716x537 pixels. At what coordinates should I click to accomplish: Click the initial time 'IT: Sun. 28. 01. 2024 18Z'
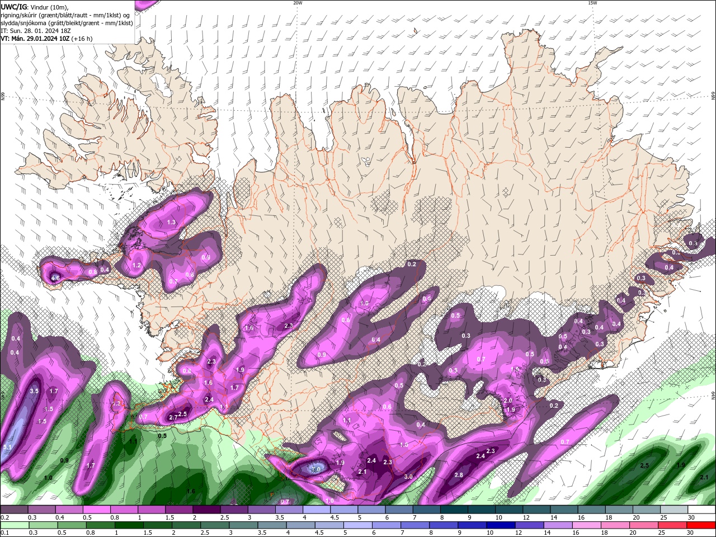(x=36, y=31)
